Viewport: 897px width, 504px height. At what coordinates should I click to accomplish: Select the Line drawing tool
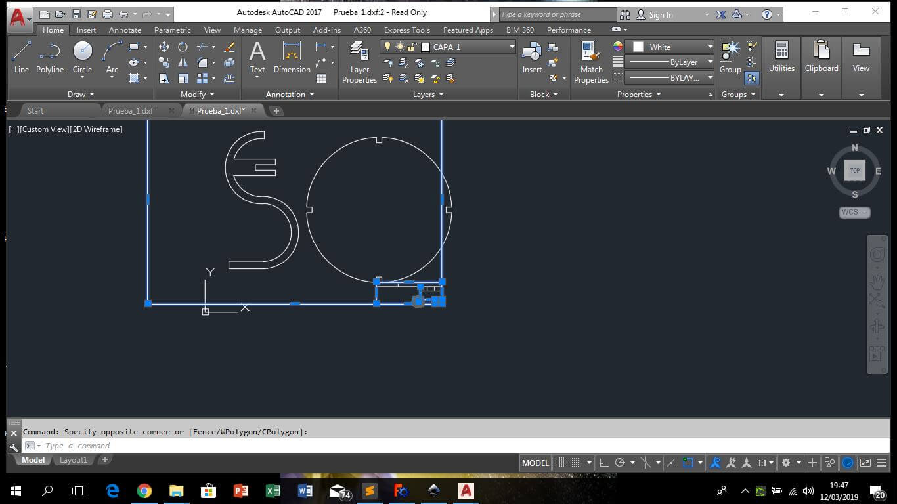click(x=21, y=56)
